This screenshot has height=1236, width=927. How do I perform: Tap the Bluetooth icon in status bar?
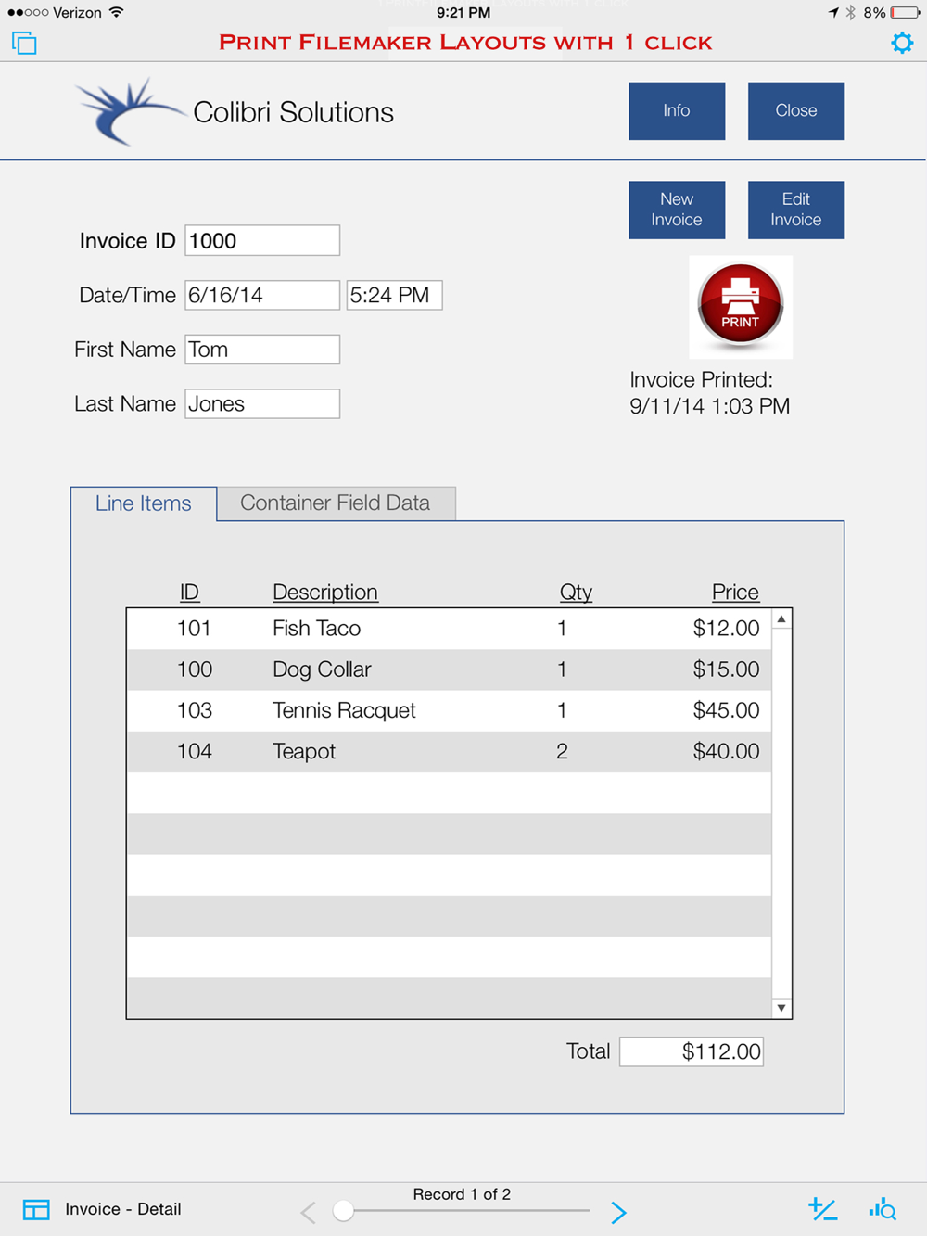(x=850, y=13)
